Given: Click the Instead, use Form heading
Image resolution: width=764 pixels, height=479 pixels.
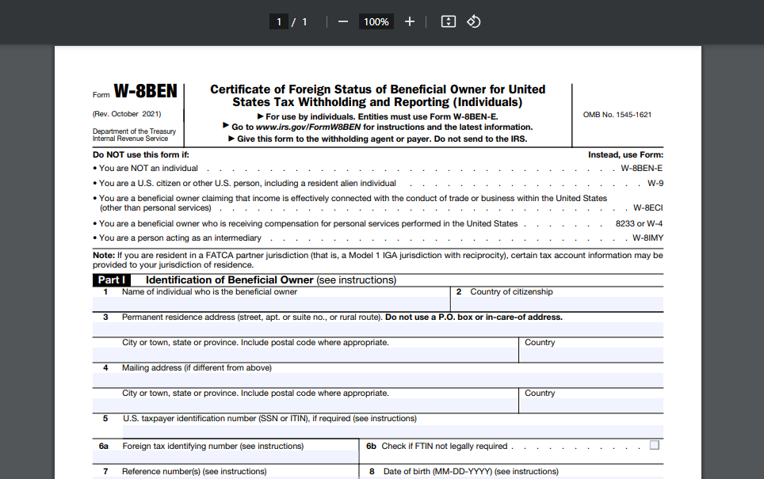Looking at the screenshot, I should [x=625, y=155].
